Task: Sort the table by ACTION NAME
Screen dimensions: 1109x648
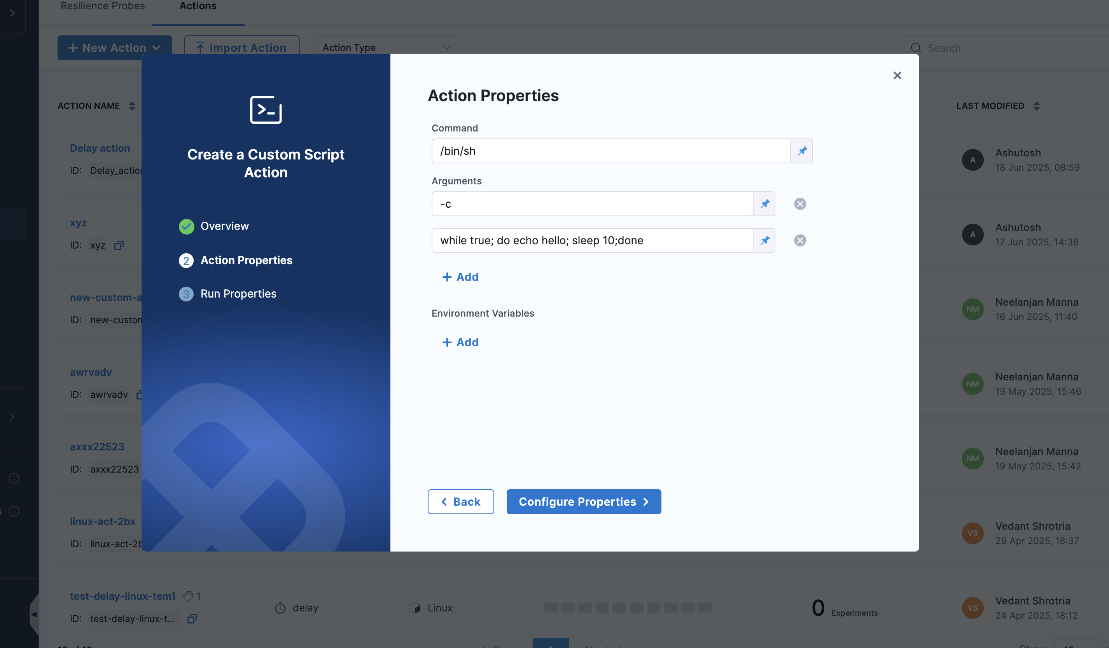Action: pos(132,106)
